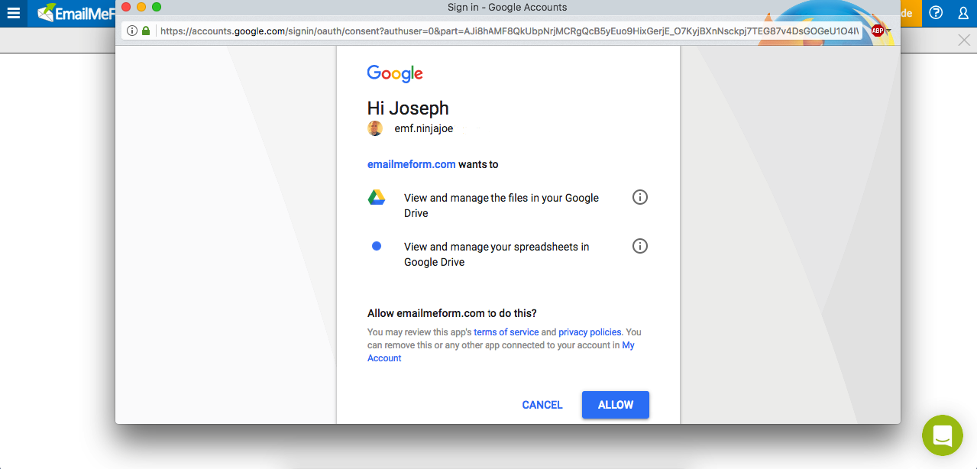Click the EmailMeForm logo

pyautogui.click(x=76, y=13)
